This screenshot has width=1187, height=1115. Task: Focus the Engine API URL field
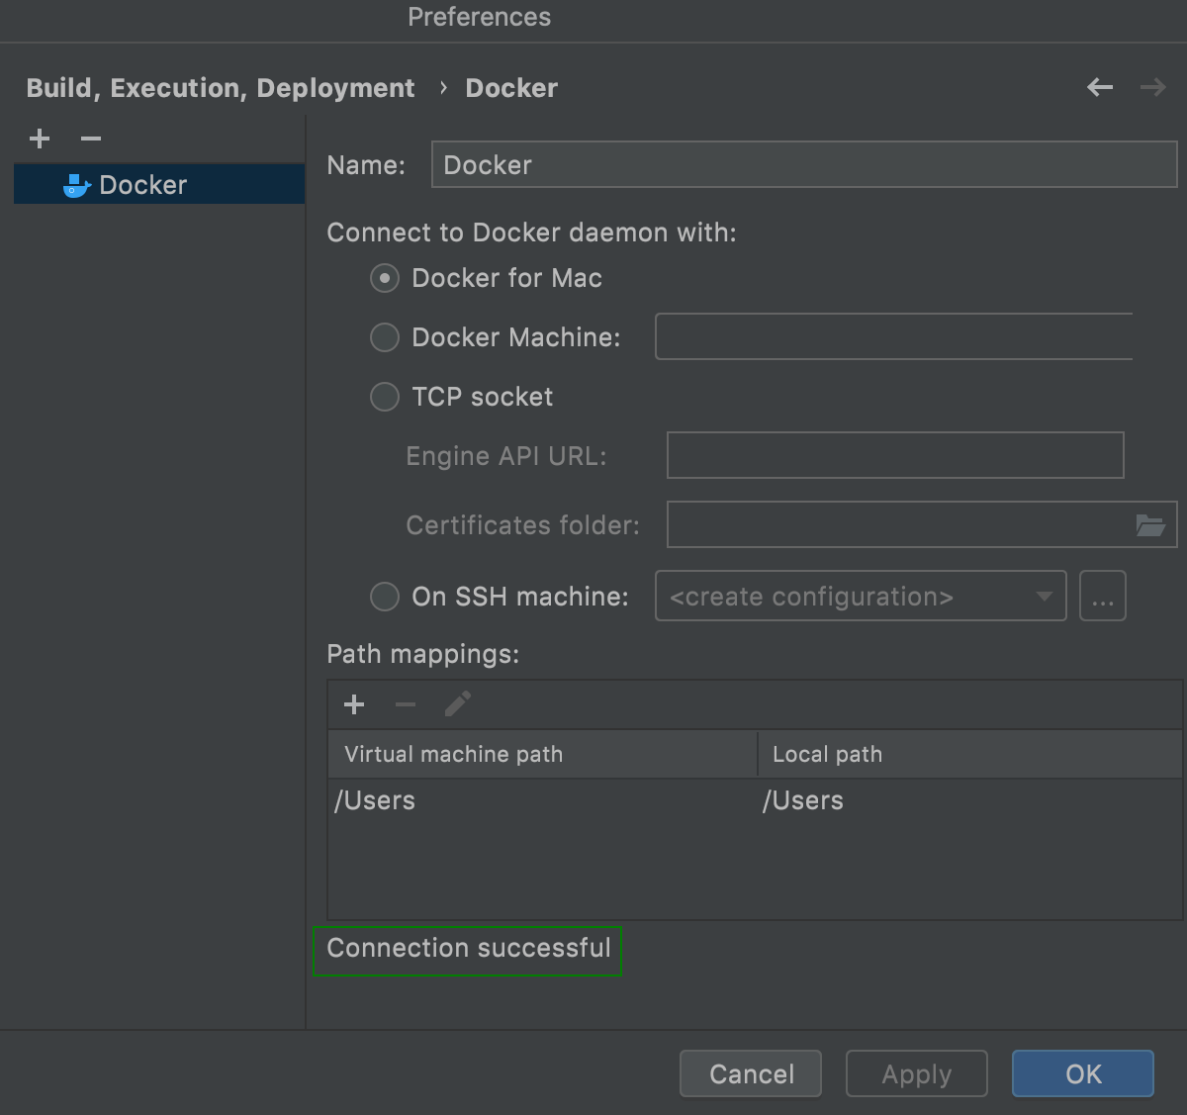(x=895, y=455)
